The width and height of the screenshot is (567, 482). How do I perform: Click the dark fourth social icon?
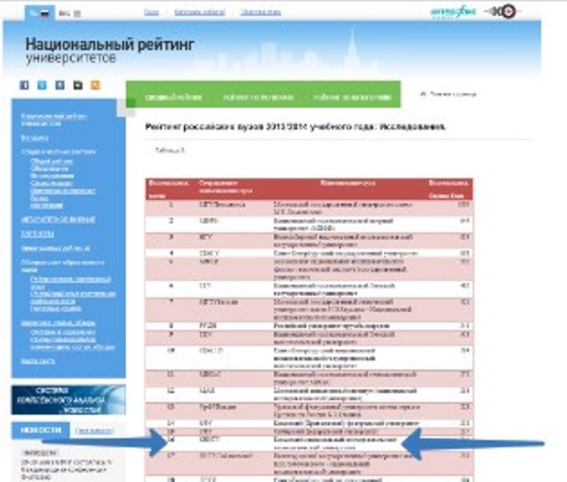coord(78,85)
